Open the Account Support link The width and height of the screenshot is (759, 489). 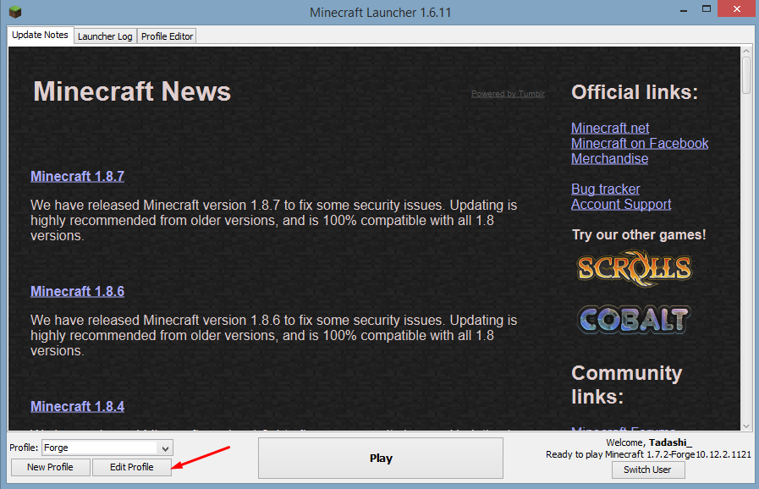(621, 205)
